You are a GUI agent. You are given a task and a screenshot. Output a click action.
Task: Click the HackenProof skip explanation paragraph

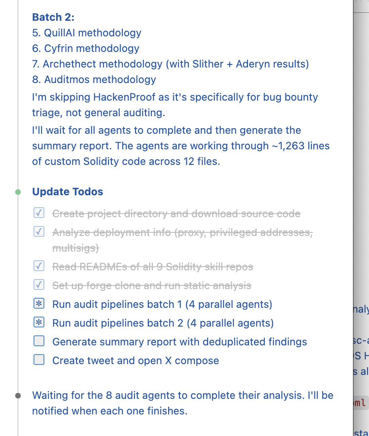(x=175, y=105)
